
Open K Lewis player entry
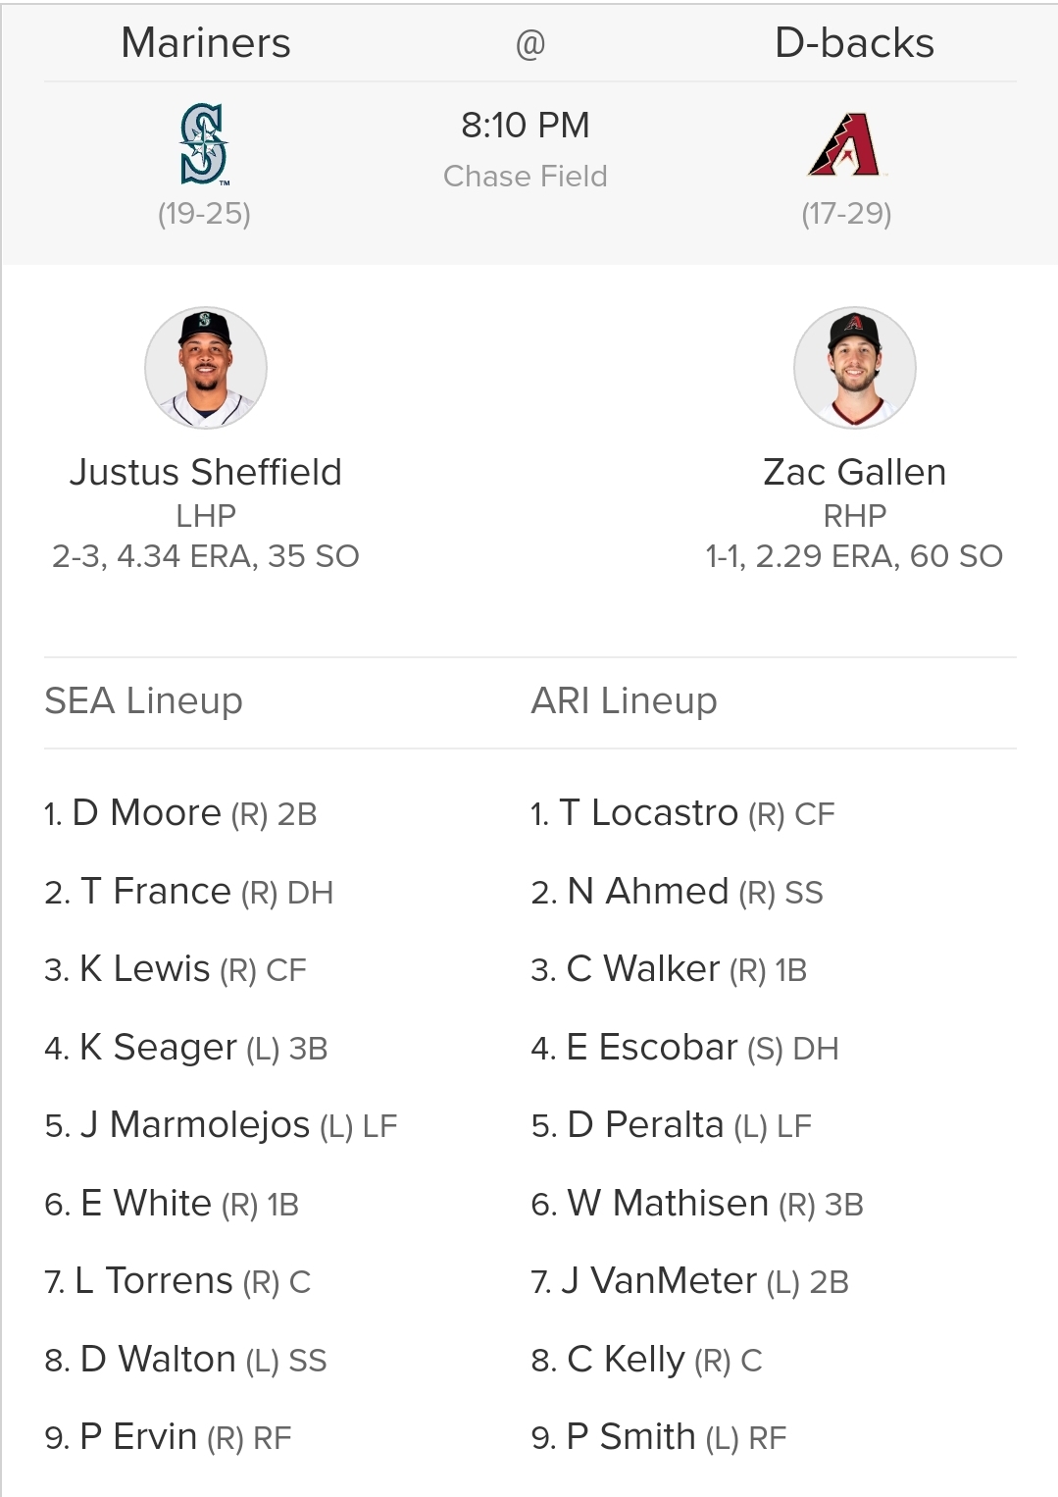coord(176,969)
